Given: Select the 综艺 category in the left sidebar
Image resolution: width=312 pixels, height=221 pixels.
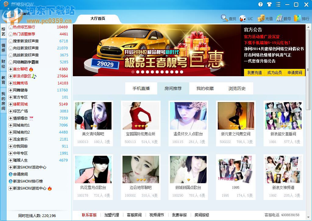Looking at the screenshot, I should point(3,32).
